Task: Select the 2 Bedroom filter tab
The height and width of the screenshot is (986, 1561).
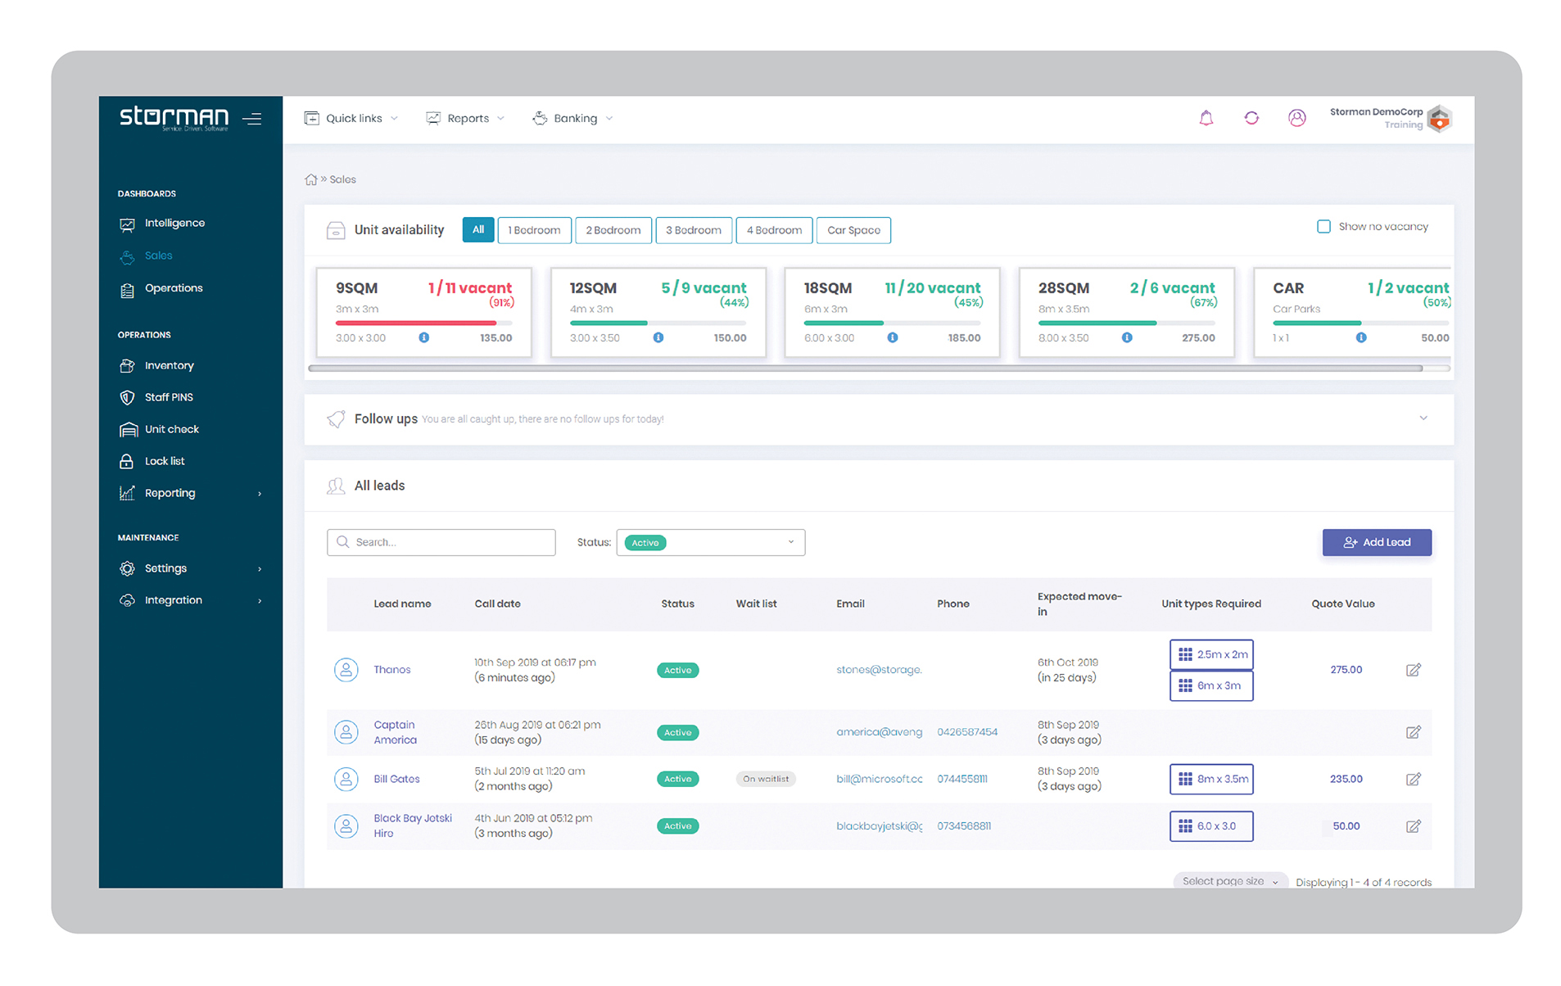Action: (x=613, y=230)
